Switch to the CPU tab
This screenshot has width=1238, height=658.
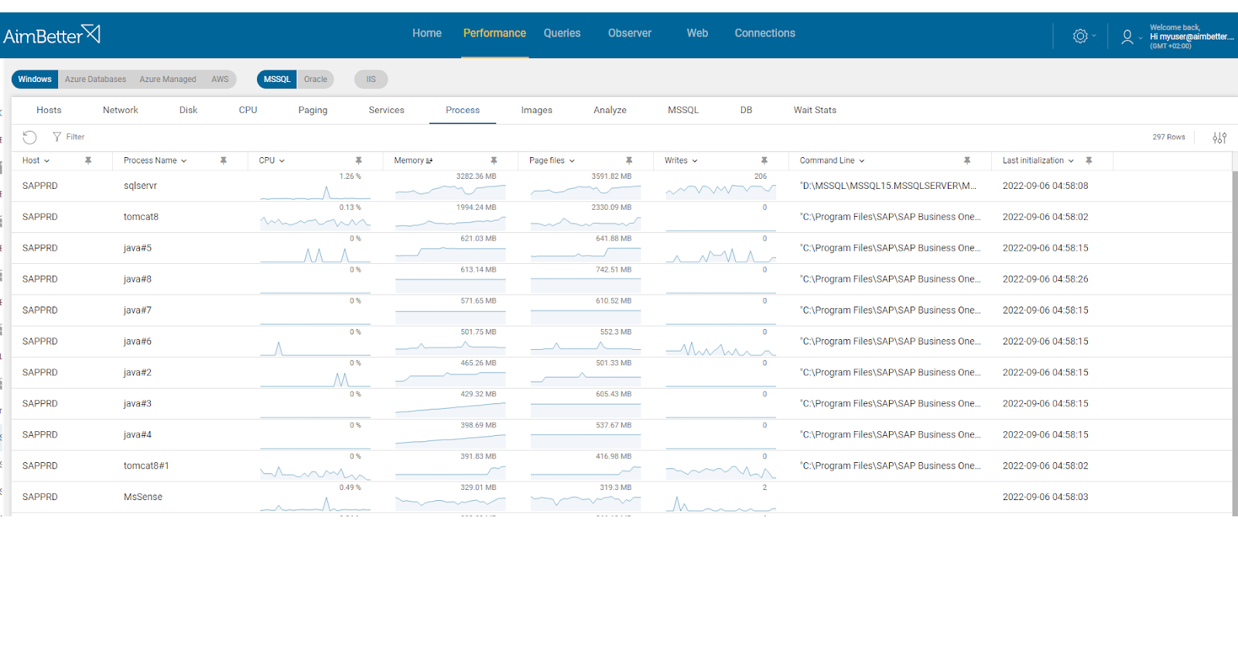click(x=248, y=110)
